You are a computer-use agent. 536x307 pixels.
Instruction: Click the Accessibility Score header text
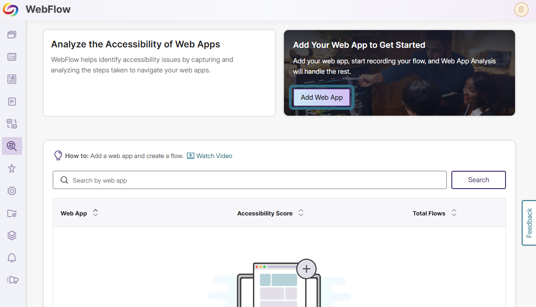pyautogui.click(x=265, y=213)
